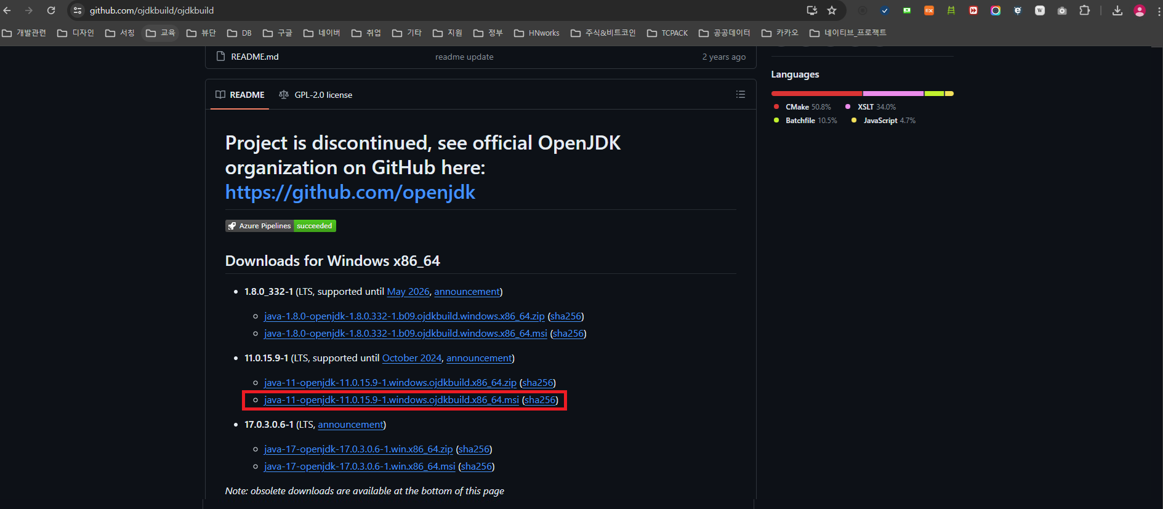Open the 서칭 bookmarks folder
1163x509 pixels.
(120, 33)
